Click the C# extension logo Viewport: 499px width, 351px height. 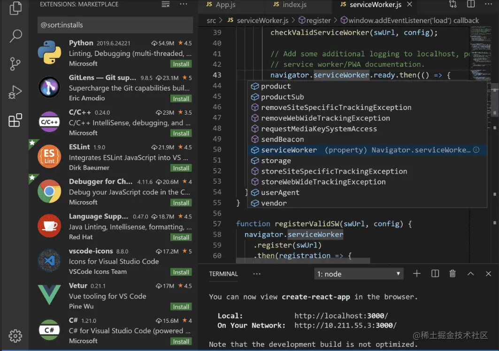(49, 330)
